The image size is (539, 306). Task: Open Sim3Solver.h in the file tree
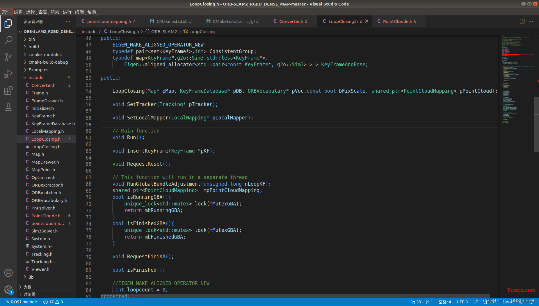pyautogui.click(x=47, y=231)
